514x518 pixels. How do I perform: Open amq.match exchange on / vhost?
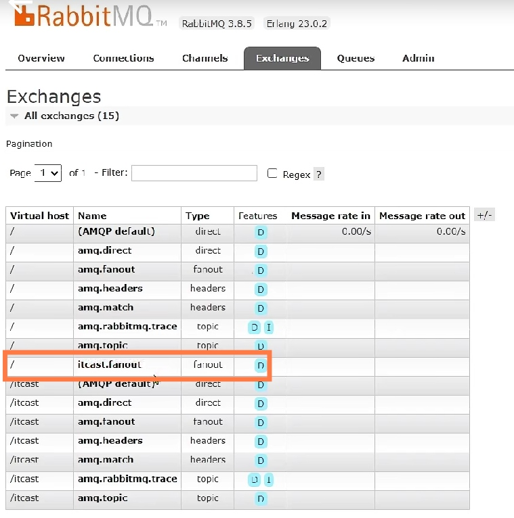106,308
